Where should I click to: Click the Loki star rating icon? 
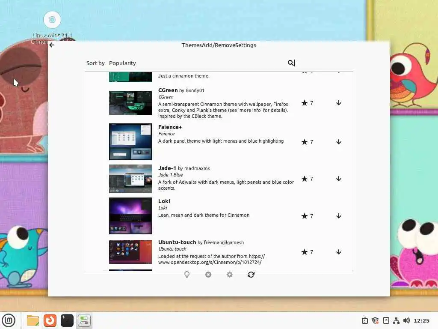(x=305, y=216)
